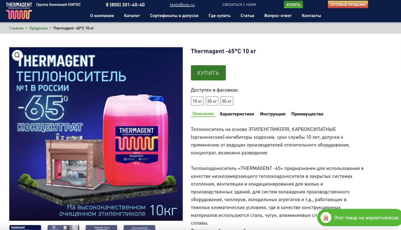The height and width of the screenshot is (230, 401).
Task: Click the magnifier zoom icon on product image
Action: coord(17,55)
